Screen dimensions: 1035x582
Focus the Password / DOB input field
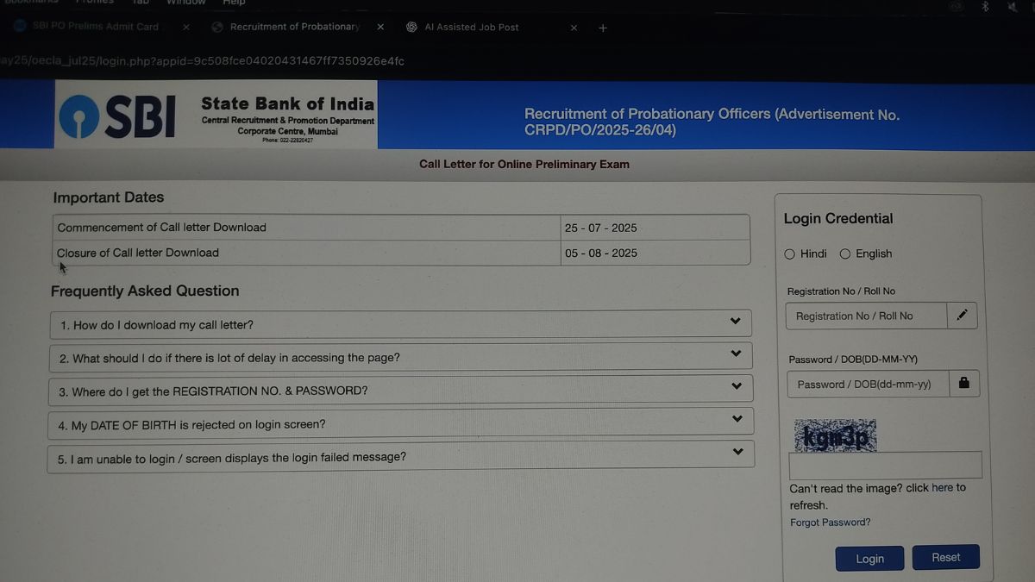click(869, 384)
